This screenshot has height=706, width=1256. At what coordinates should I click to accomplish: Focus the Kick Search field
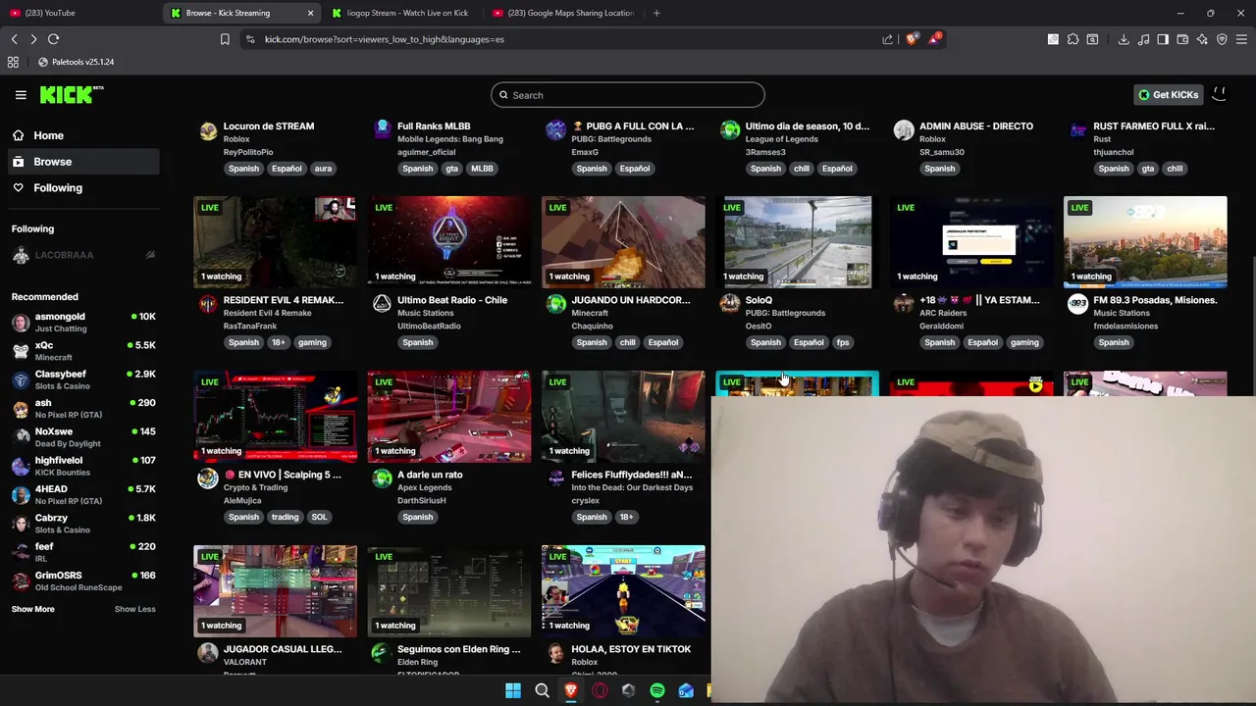pyautogui.click(x=628, y=95)
